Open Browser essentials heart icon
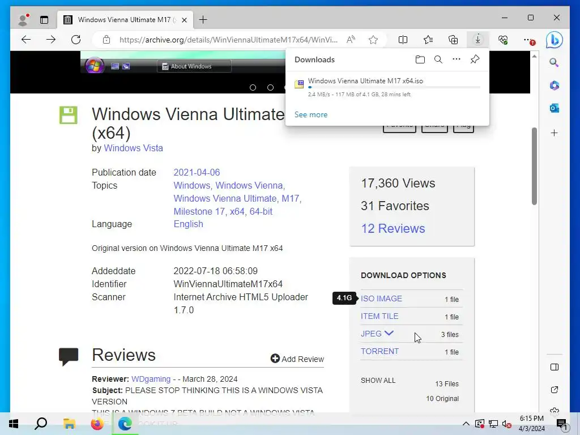 (x=503, y=40)
